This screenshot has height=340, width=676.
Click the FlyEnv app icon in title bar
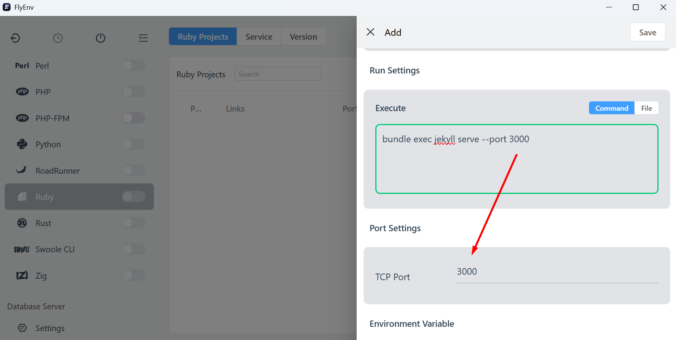tap(7, 7)
